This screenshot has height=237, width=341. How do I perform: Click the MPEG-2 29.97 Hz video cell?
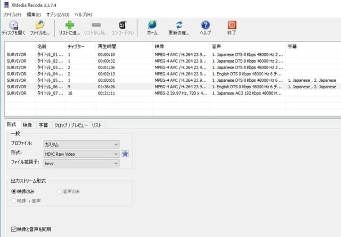point(181,93)
